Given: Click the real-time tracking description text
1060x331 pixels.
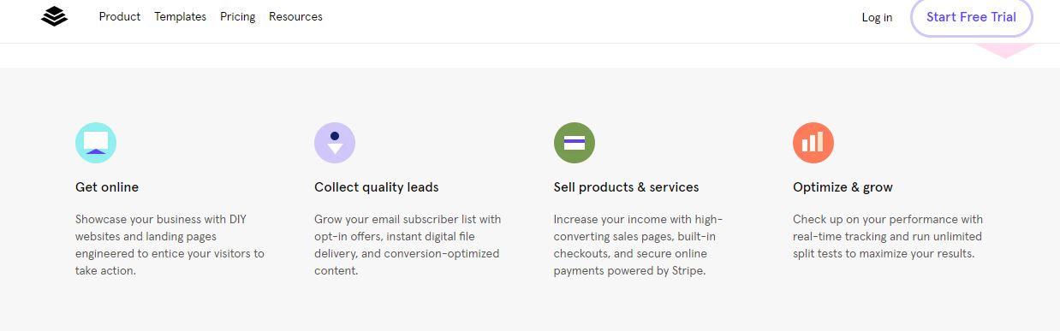Looking at the screenshot, I should click(x=888, y=236).
